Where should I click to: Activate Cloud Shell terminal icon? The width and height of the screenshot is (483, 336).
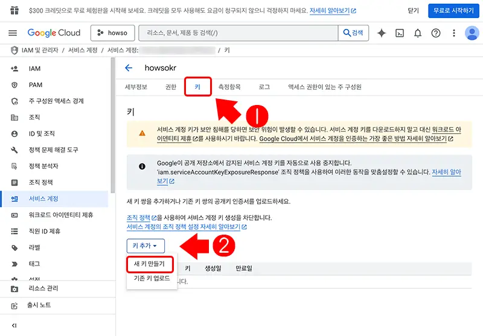[400, 33]
